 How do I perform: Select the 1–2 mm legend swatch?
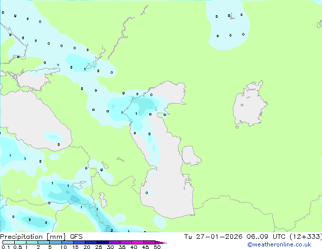32,242
